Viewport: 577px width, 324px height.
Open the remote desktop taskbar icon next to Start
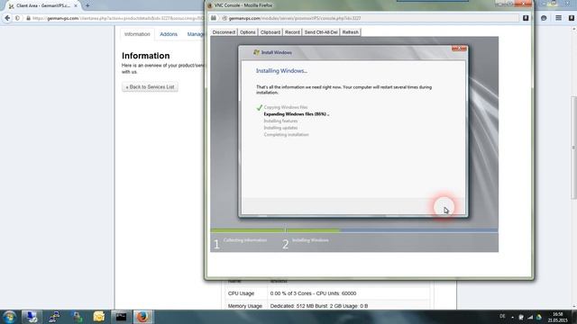pos(32,317)
